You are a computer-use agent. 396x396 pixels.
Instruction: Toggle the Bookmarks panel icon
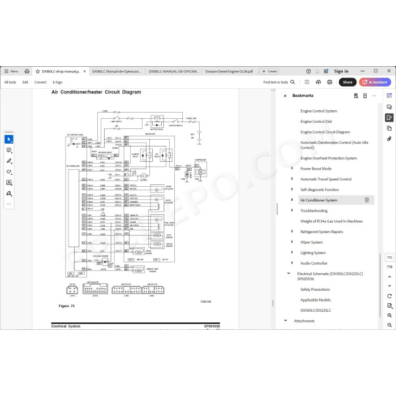tap(389, 118)
